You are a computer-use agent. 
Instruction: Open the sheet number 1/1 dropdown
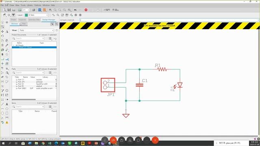click(x=26, y=10)
